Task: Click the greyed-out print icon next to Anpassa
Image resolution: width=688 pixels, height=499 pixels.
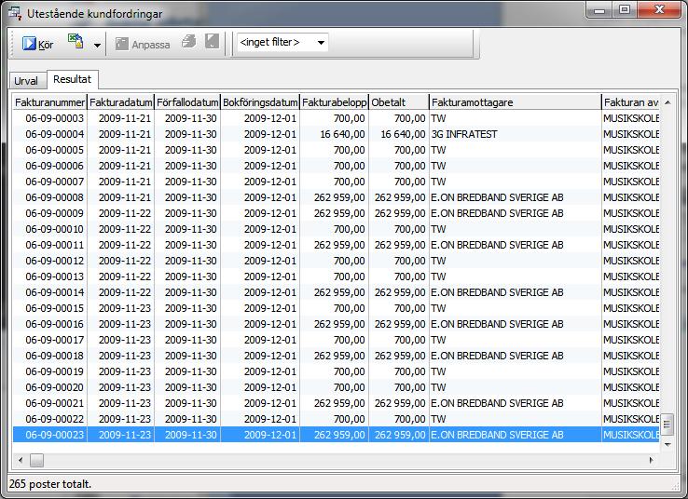Action: point(189,41)
